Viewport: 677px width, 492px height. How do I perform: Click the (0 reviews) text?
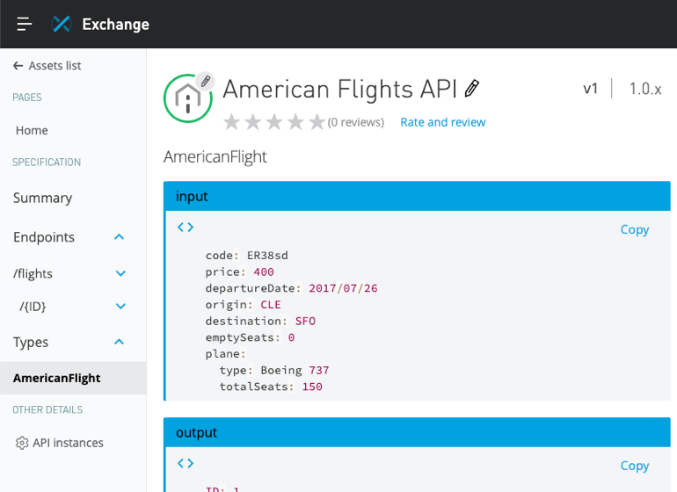pos(356,122)
